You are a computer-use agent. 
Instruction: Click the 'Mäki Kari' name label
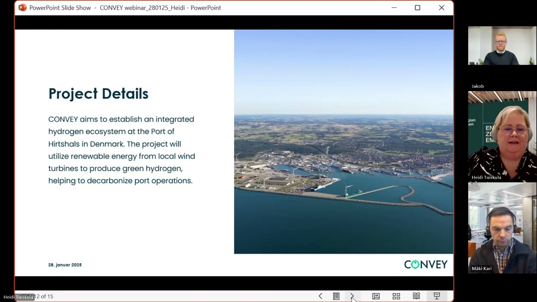click(482, 268)
